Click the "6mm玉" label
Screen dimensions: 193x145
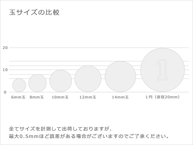(18, 97)
